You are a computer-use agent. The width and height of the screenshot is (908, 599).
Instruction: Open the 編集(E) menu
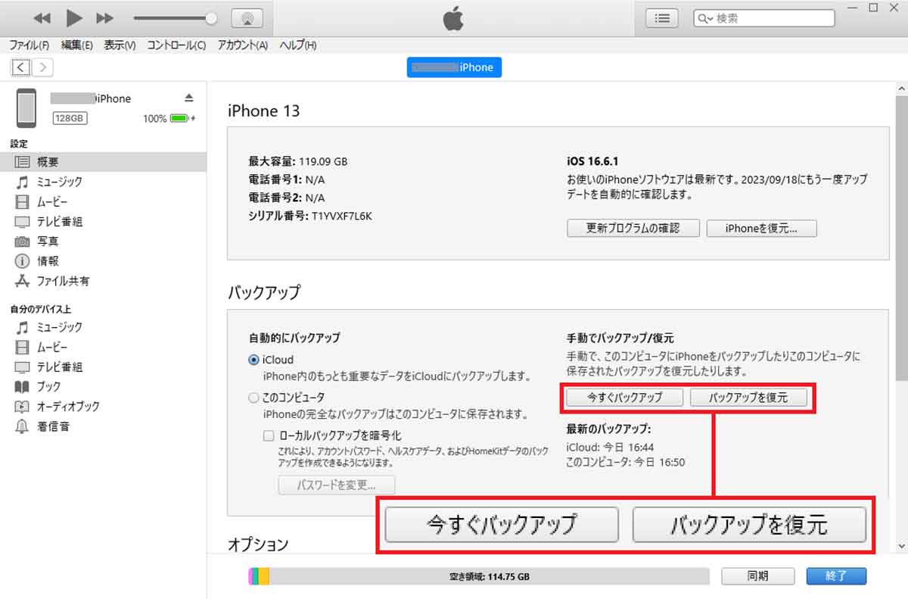pos(76,45)
